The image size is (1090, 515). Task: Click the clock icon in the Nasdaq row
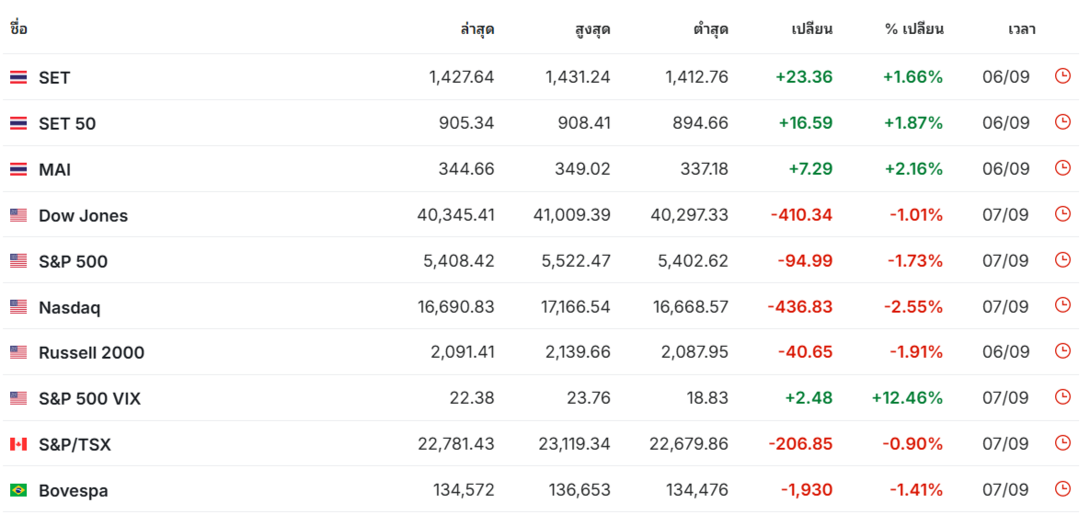[x=1062, y=305]
